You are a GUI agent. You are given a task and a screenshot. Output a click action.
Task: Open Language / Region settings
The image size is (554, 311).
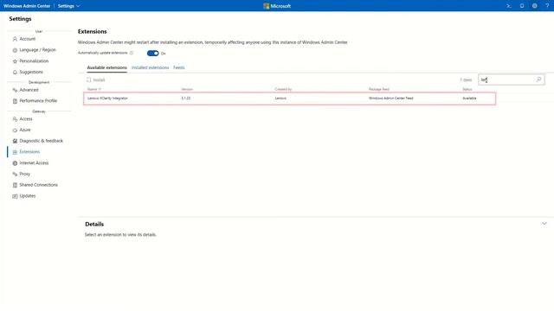[37, 50]
